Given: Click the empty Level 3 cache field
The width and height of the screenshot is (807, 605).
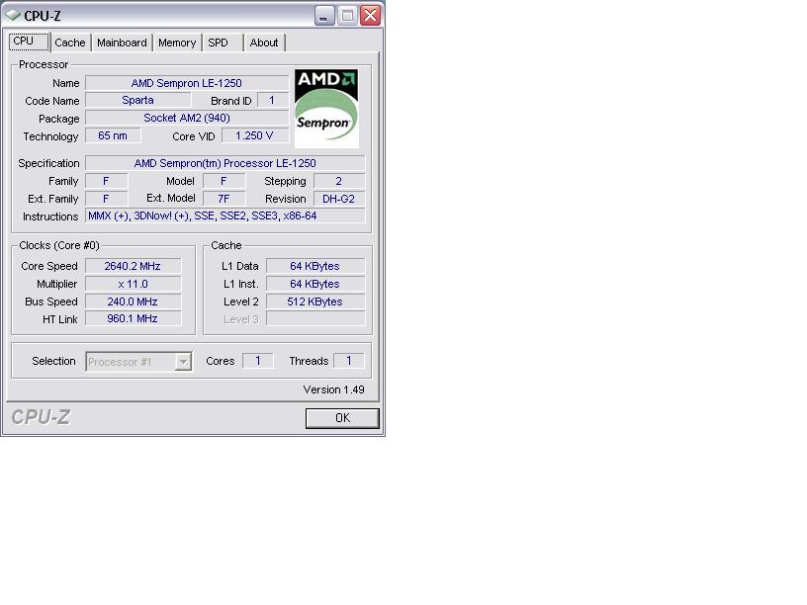Looking at the screenshot, I should coord(314,319).
